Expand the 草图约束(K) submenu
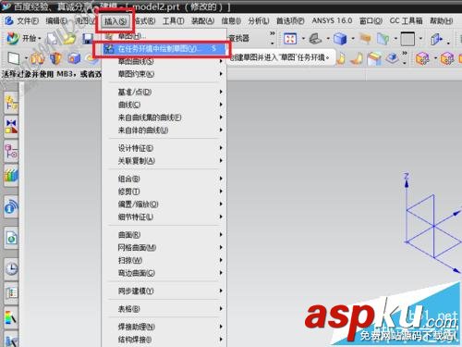This screenshot has width=462, height=347. (x=164, y=74)
